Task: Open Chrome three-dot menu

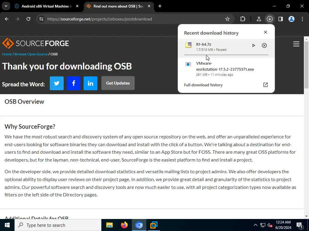Action: (x=302, y=19)
